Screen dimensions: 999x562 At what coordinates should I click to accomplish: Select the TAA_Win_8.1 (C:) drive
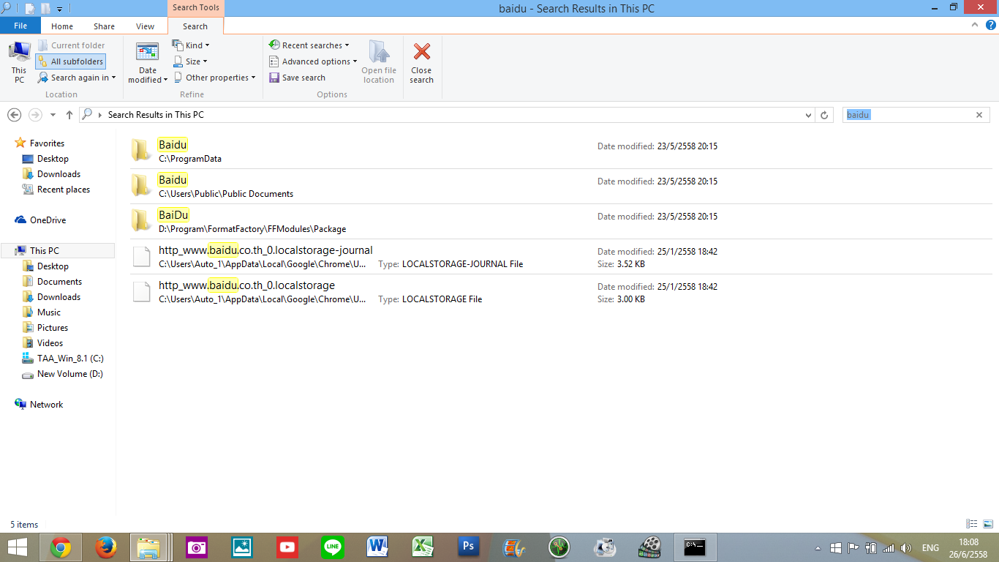[70, 359]
